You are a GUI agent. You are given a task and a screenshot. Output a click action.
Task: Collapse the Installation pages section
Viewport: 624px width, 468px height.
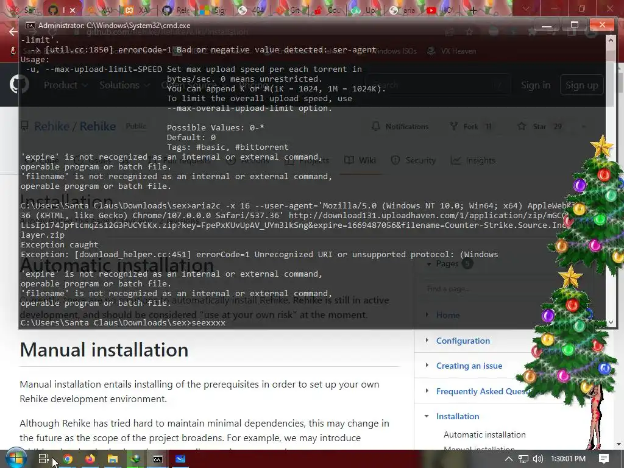point(427,416)
